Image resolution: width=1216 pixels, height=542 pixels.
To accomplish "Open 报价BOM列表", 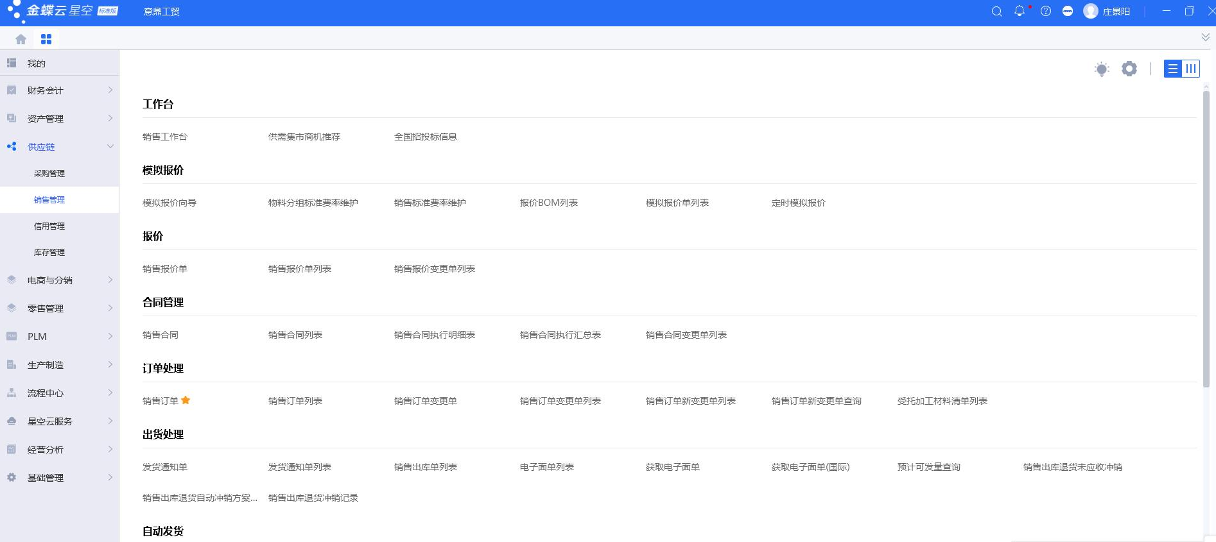I will pyautogui.click(x=549, y=203).
